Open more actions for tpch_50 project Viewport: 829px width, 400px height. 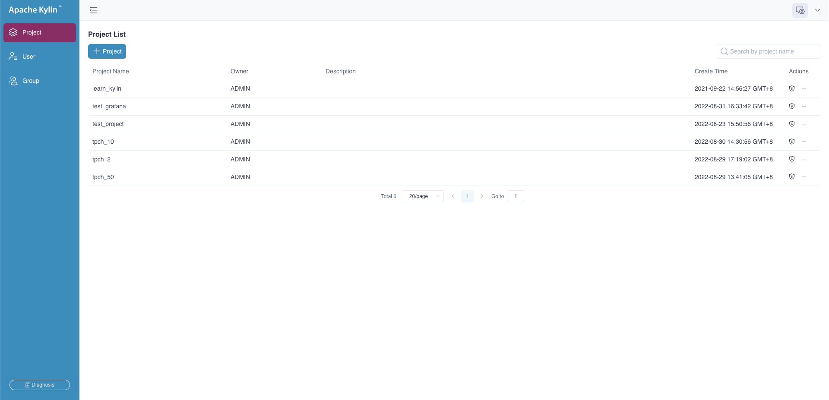tap(804, 177)
